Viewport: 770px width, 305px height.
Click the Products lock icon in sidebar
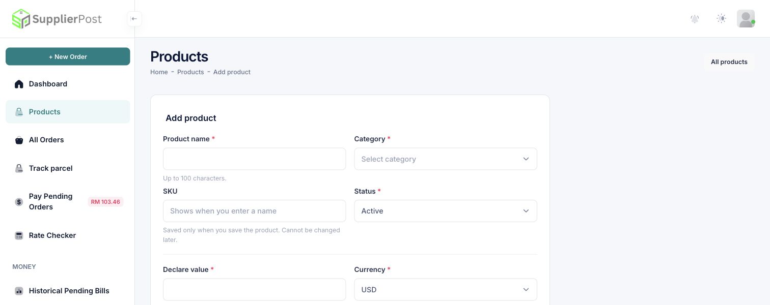pyautogui.click(x=19, y=112)
